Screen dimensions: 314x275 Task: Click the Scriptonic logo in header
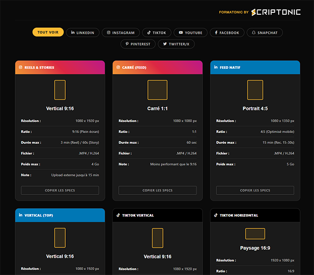275,12
